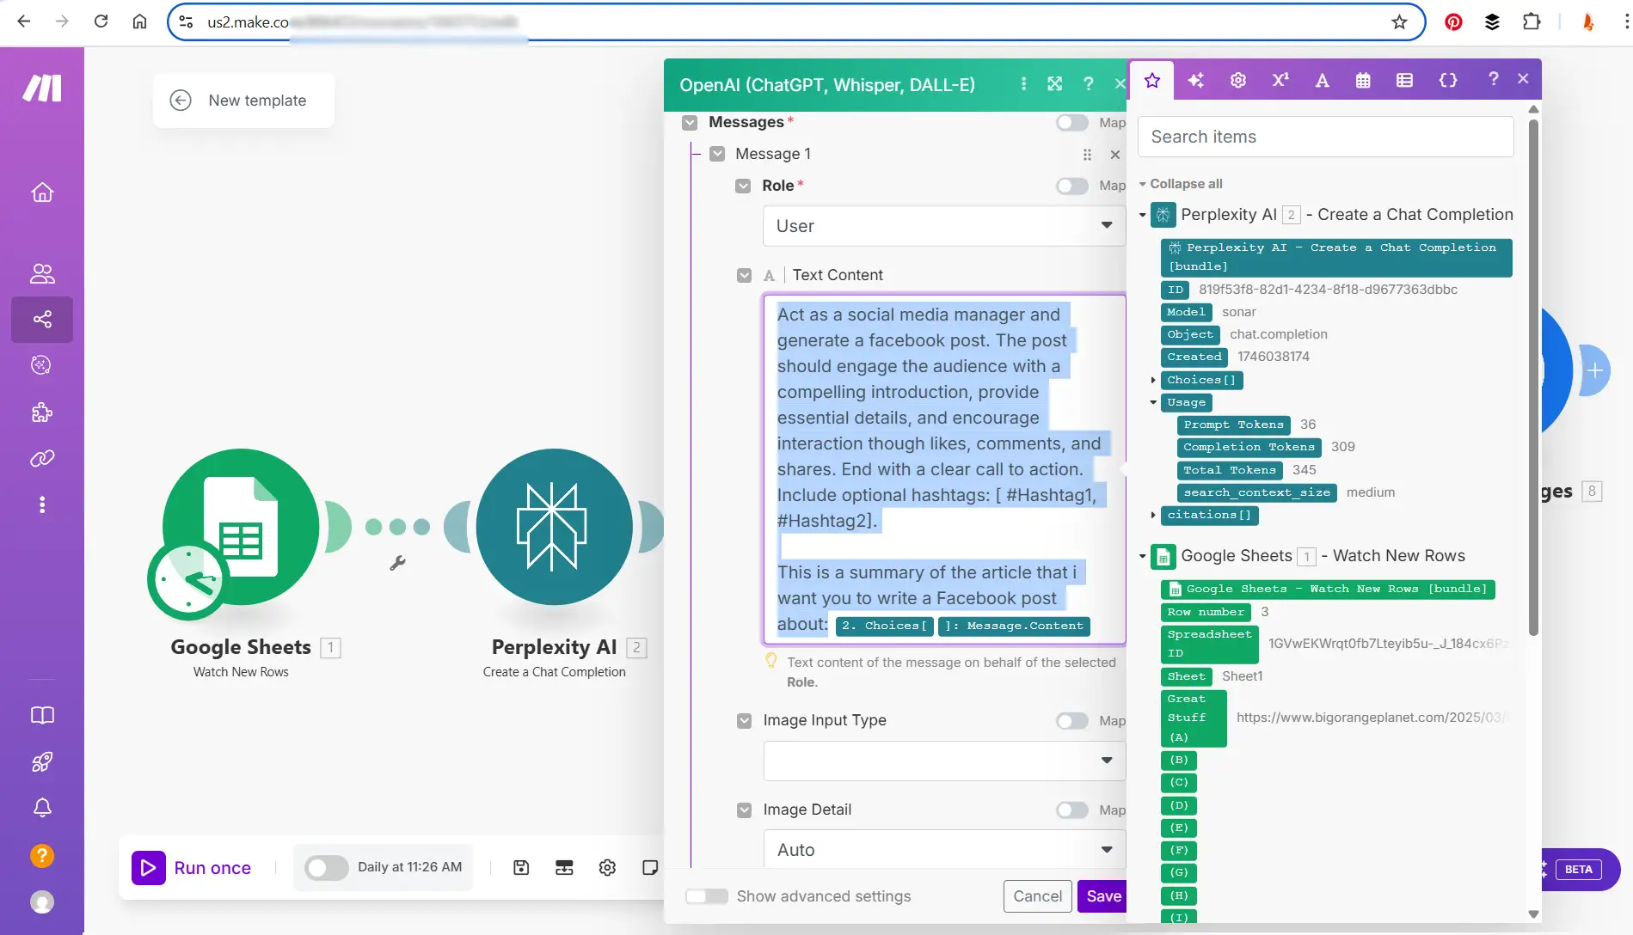Switch to the array functions table tab

pyautogui.click(x=1404, y=81)
